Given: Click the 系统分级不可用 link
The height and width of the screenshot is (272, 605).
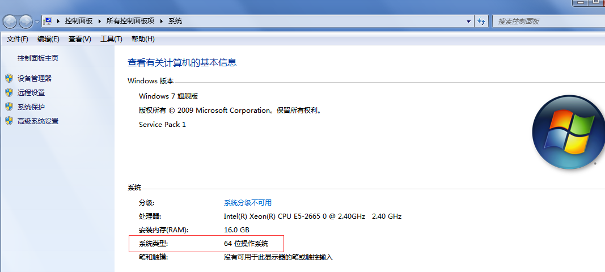Looking at the screenshot, I should click(248, 202).
